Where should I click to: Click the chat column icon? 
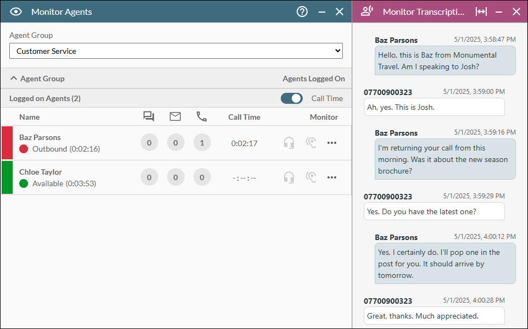149,116
